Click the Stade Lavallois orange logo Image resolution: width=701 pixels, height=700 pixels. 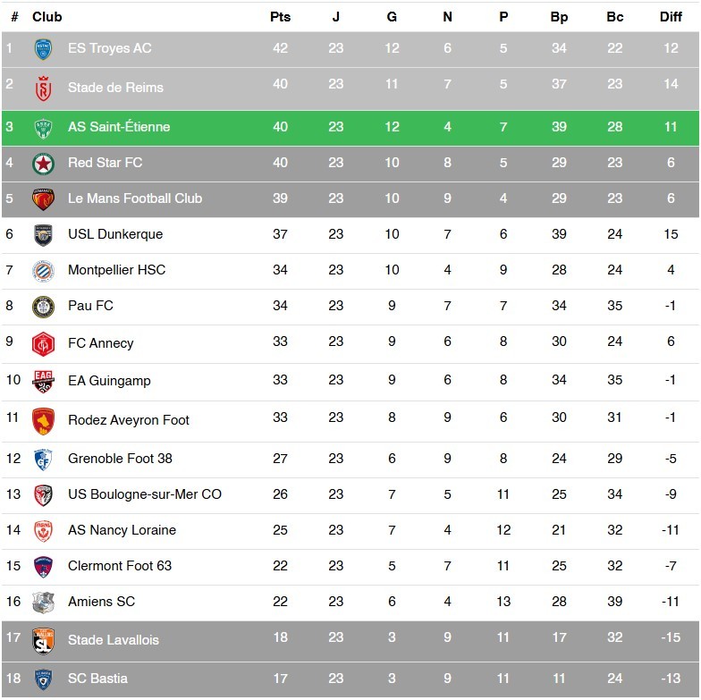(43, 640)
